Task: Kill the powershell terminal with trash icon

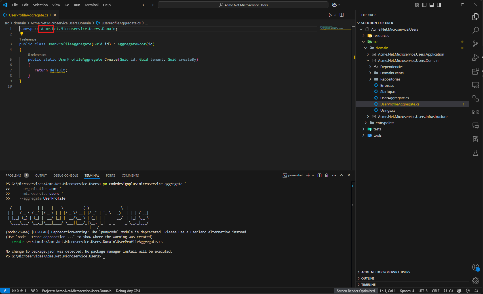Action: click(326, 175)
